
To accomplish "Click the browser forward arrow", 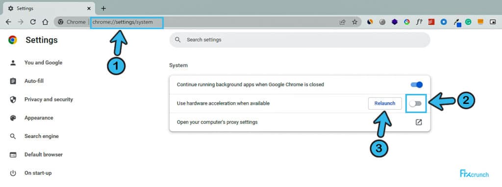I will point(21,22).
